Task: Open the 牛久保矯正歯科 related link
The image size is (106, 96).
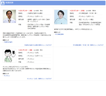Action: click(x=59, y=34)
